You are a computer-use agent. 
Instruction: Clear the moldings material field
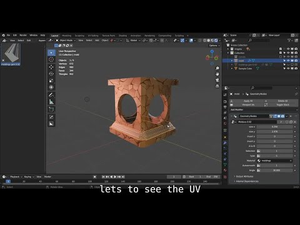tap(291, 161)
